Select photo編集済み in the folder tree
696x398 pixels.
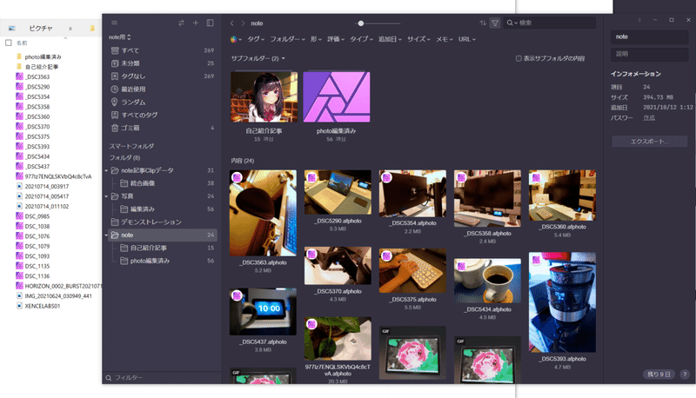pyautogui.click(x=162, y=261)
